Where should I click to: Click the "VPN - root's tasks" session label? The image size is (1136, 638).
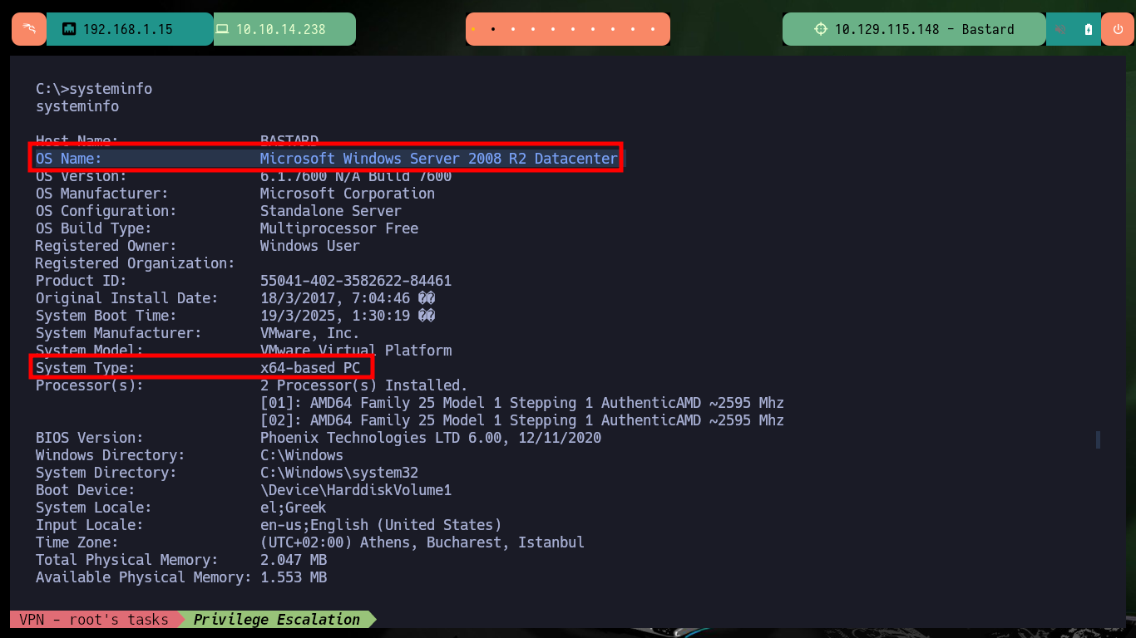click(93, 620)
